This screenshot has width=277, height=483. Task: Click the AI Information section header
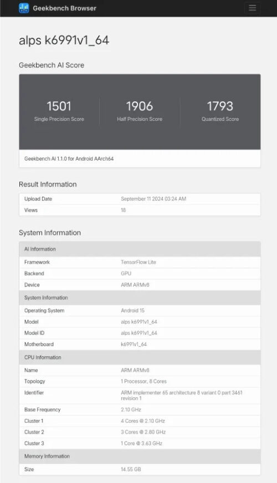140,249
